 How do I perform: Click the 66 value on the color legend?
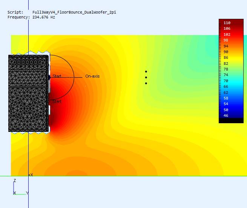click(x=226, y=86)
